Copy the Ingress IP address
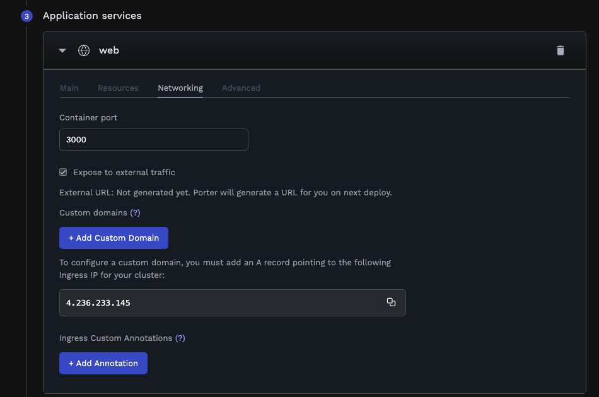Viewport: 599px width, 397px height. pos(391,302)
